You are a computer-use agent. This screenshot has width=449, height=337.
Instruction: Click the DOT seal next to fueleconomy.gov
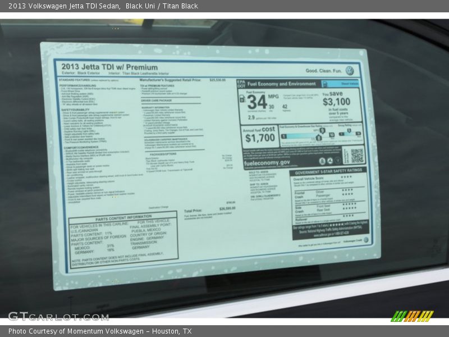[x=330, y=161]
